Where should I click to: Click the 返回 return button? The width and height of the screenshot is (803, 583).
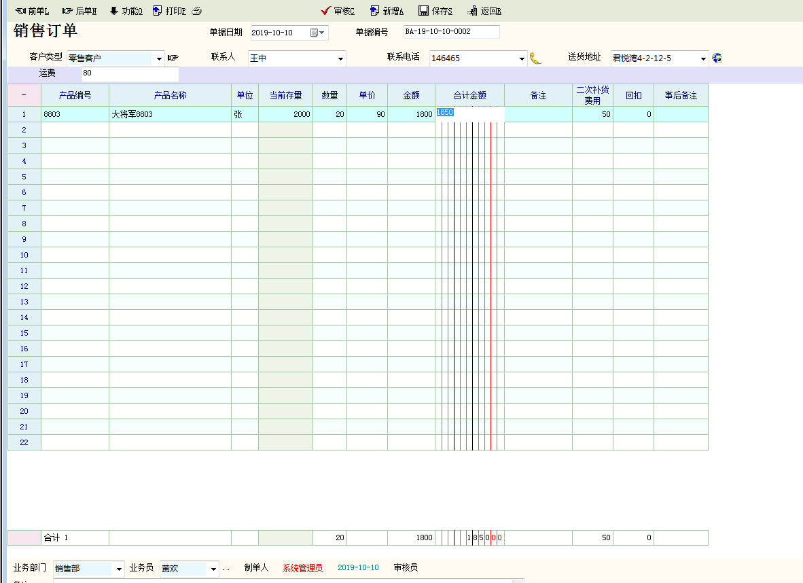[484, 11]
